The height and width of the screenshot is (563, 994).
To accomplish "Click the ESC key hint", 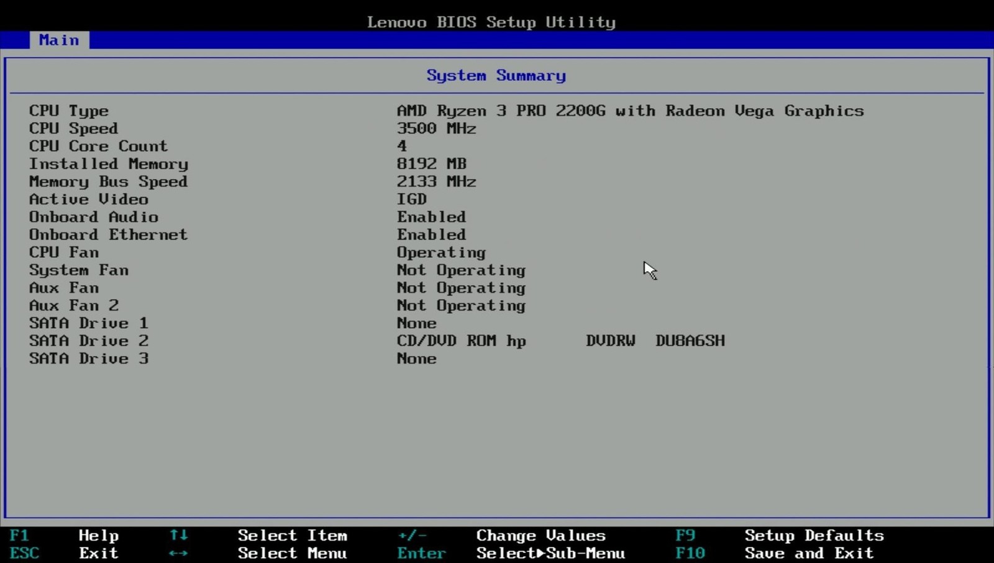I will click(24, 553).
